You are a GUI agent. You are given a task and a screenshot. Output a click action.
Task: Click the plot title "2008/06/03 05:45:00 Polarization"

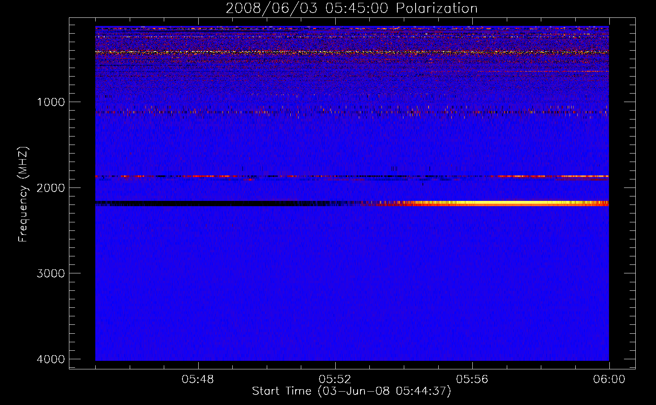tap(352, 9)
